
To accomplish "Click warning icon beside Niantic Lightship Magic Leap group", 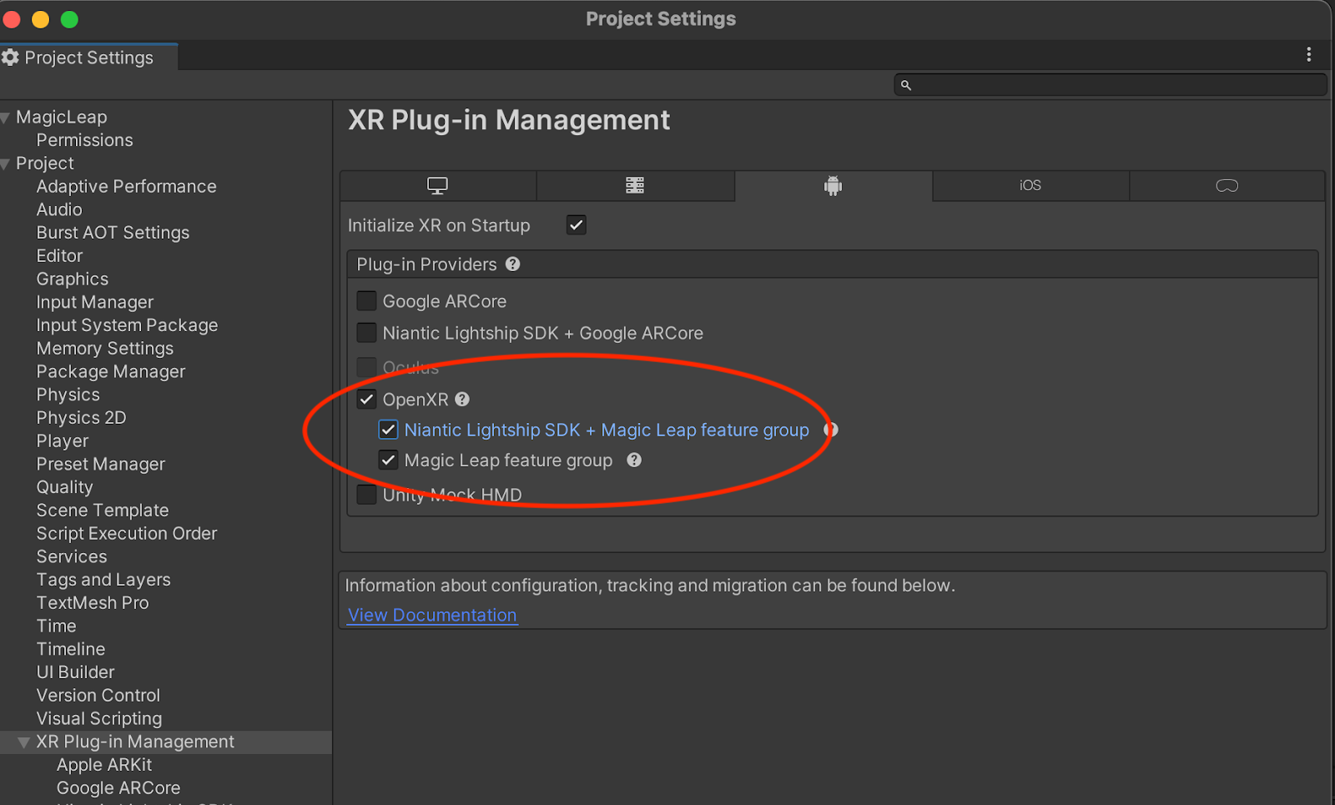I will [x=831, y=430].
